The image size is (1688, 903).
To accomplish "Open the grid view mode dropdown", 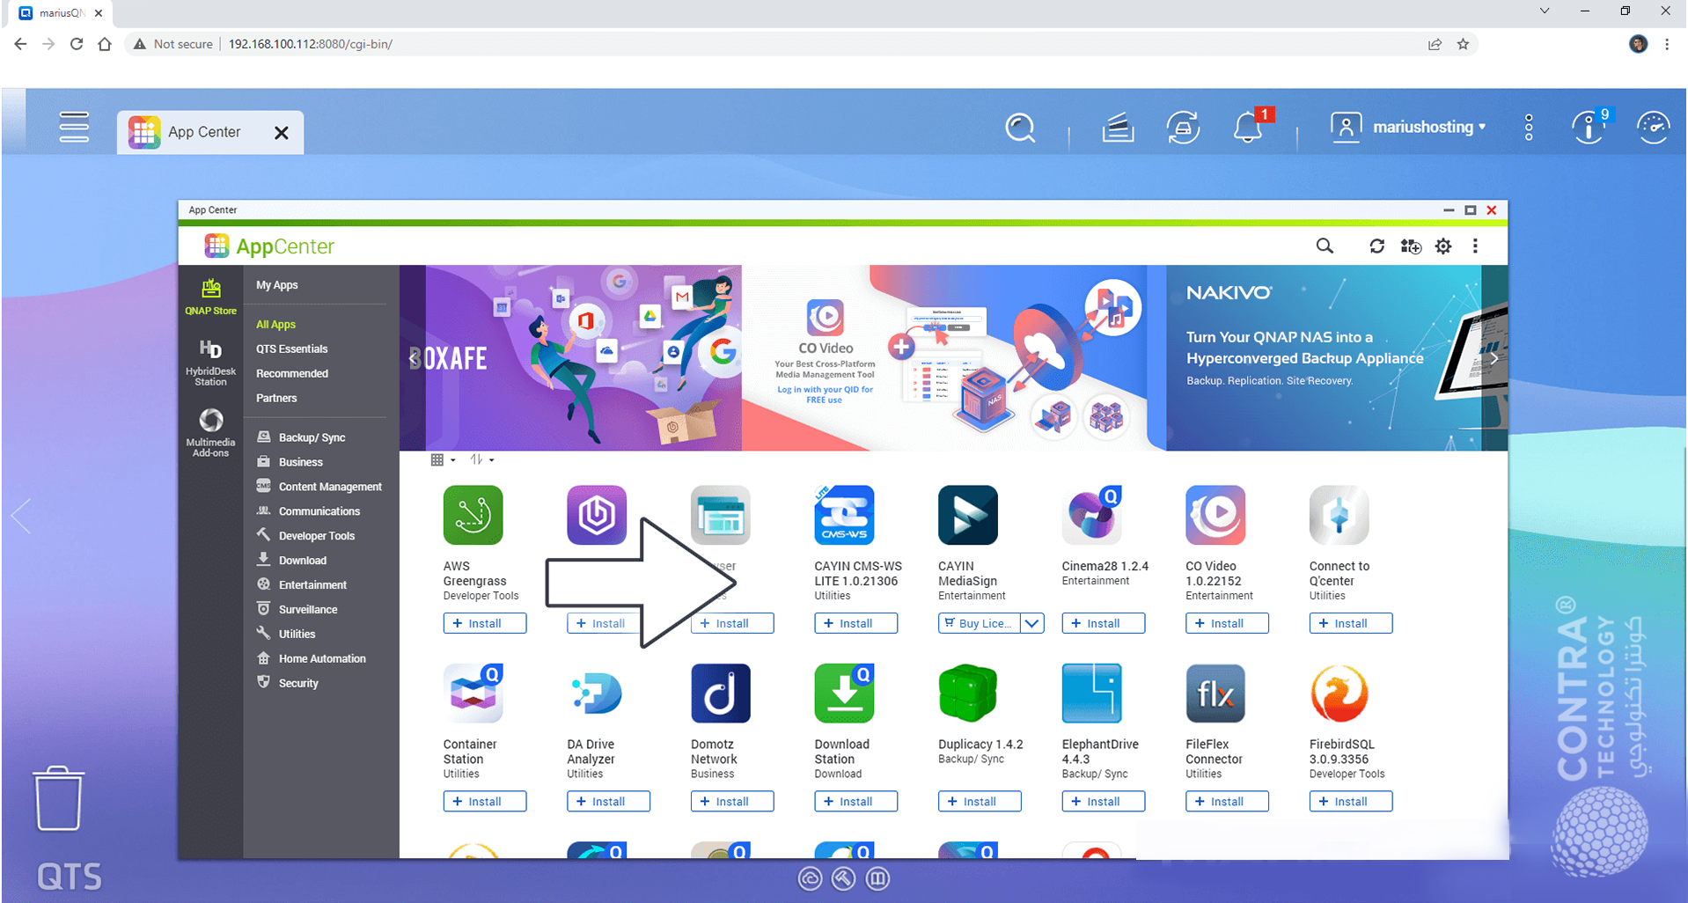I will coord(443,459).
